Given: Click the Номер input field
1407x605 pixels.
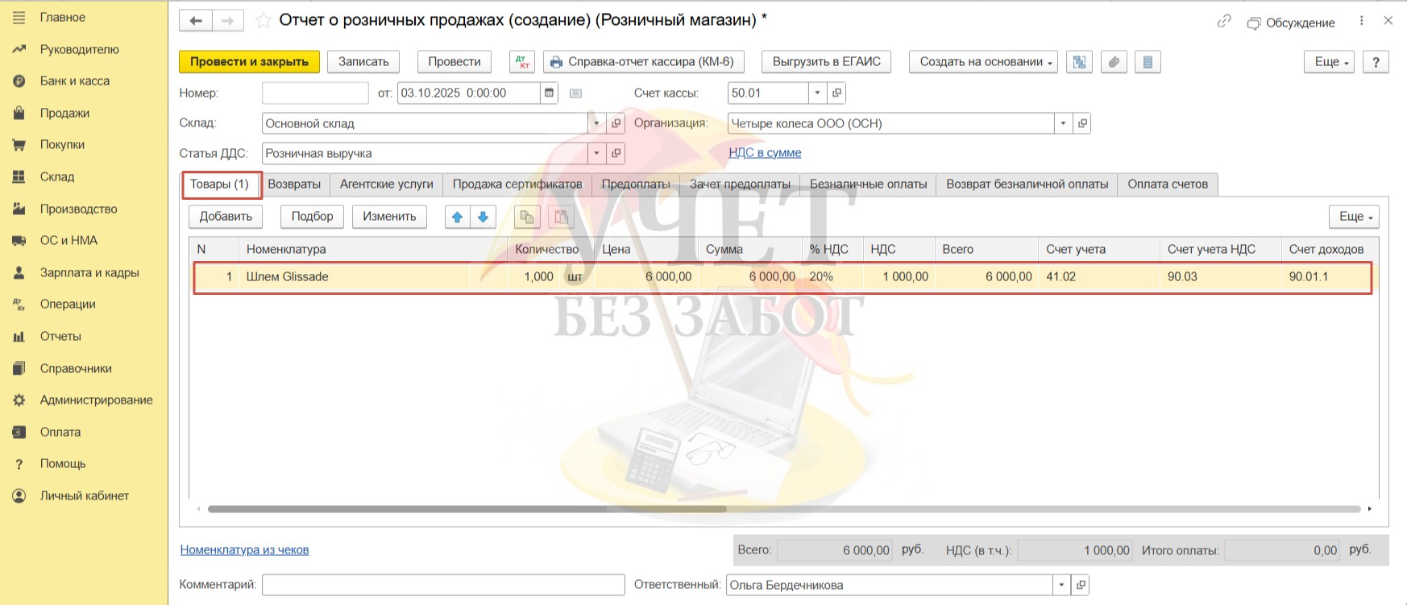Looking at the screenshot, I should (x=315, y=93).
